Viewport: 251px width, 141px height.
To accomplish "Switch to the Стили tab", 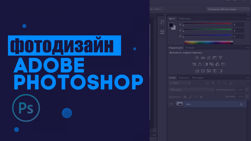I will [x=190, y=48].
